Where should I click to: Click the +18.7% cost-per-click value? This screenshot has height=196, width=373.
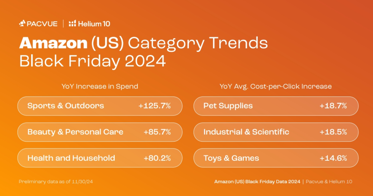tap(333, 106)
